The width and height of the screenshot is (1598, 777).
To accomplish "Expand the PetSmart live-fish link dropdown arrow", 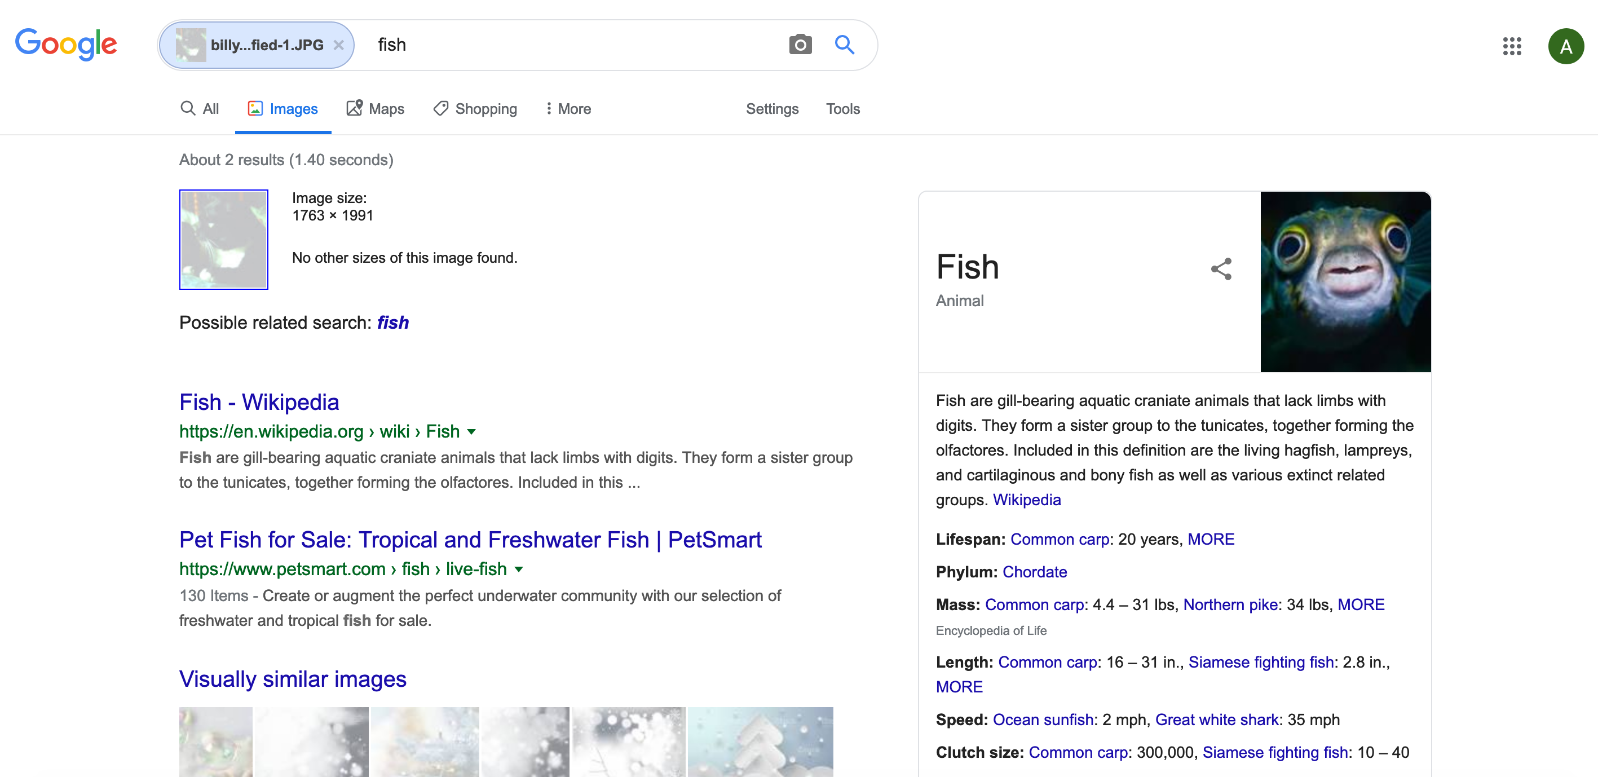I will [520, 570].
